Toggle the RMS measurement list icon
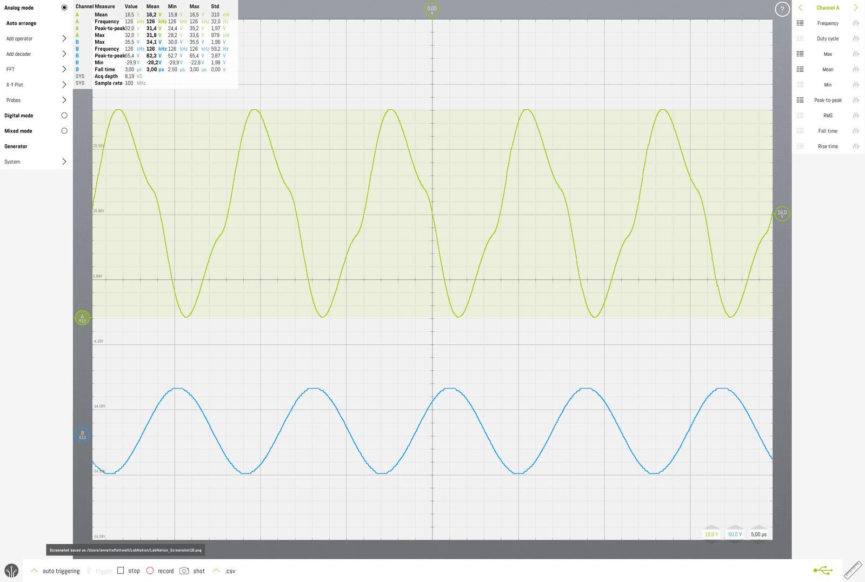Image resolution: width=865 pixels, height=582 pixels. point(800,116)
